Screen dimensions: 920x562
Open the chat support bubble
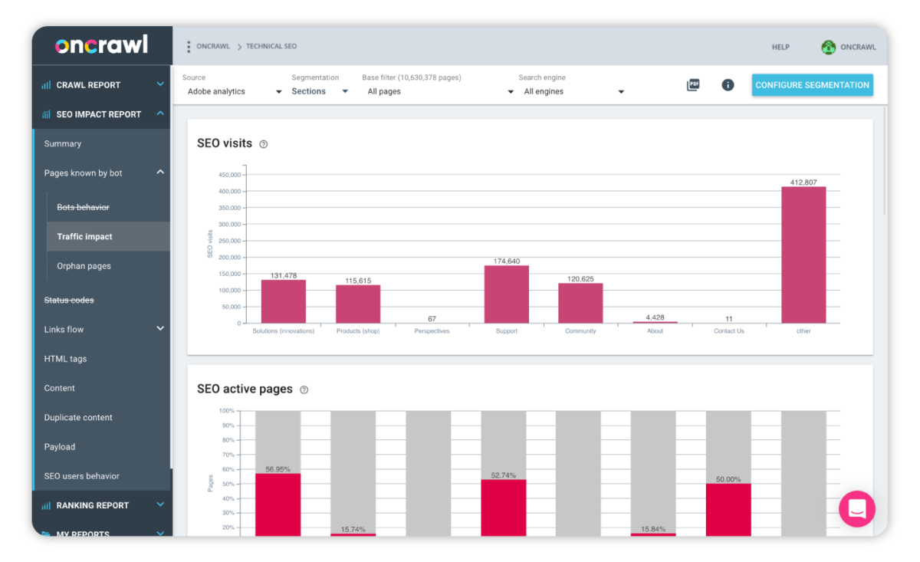pyautogui.click(x=856, y=508)
